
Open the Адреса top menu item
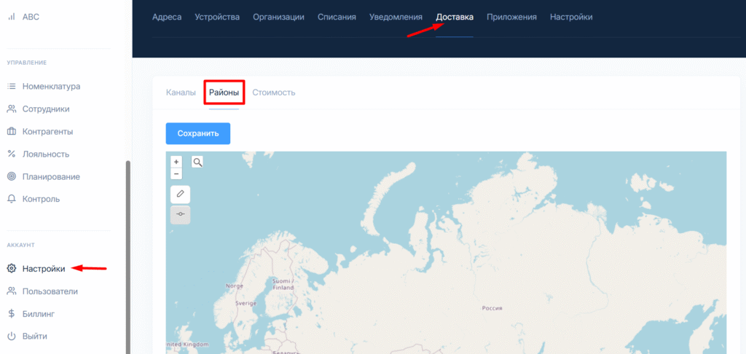pyautogui.click(x=167, y=17)
